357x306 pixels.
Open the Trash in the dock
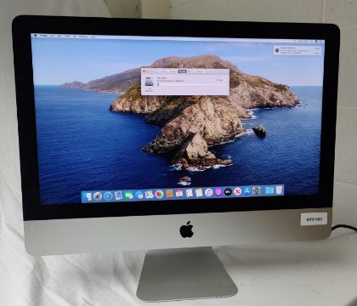pyautogui.click(x=279, y=190)
